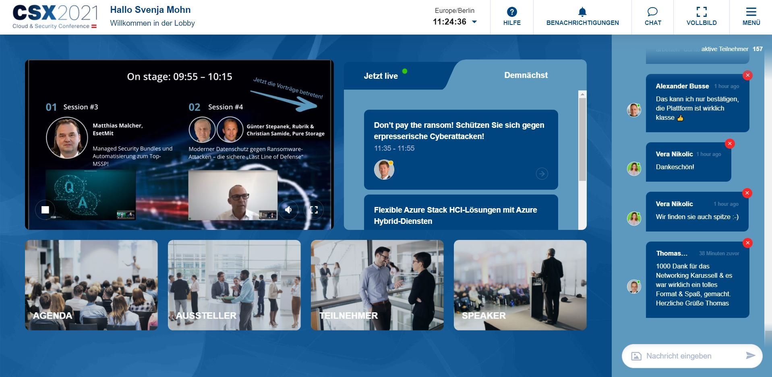Click the Session #3 Q&A preview
772x377 pixels.
pyautogui.click(x=91, y=195)
